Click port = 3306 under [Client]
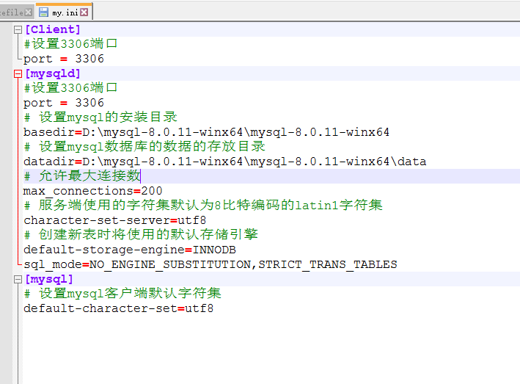The height and width of the screenshot is (384, 520). (x=64, y=59)
